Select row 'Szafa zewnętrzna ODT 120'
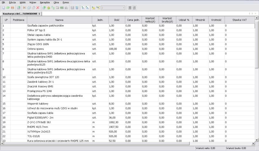 (128, 77)
